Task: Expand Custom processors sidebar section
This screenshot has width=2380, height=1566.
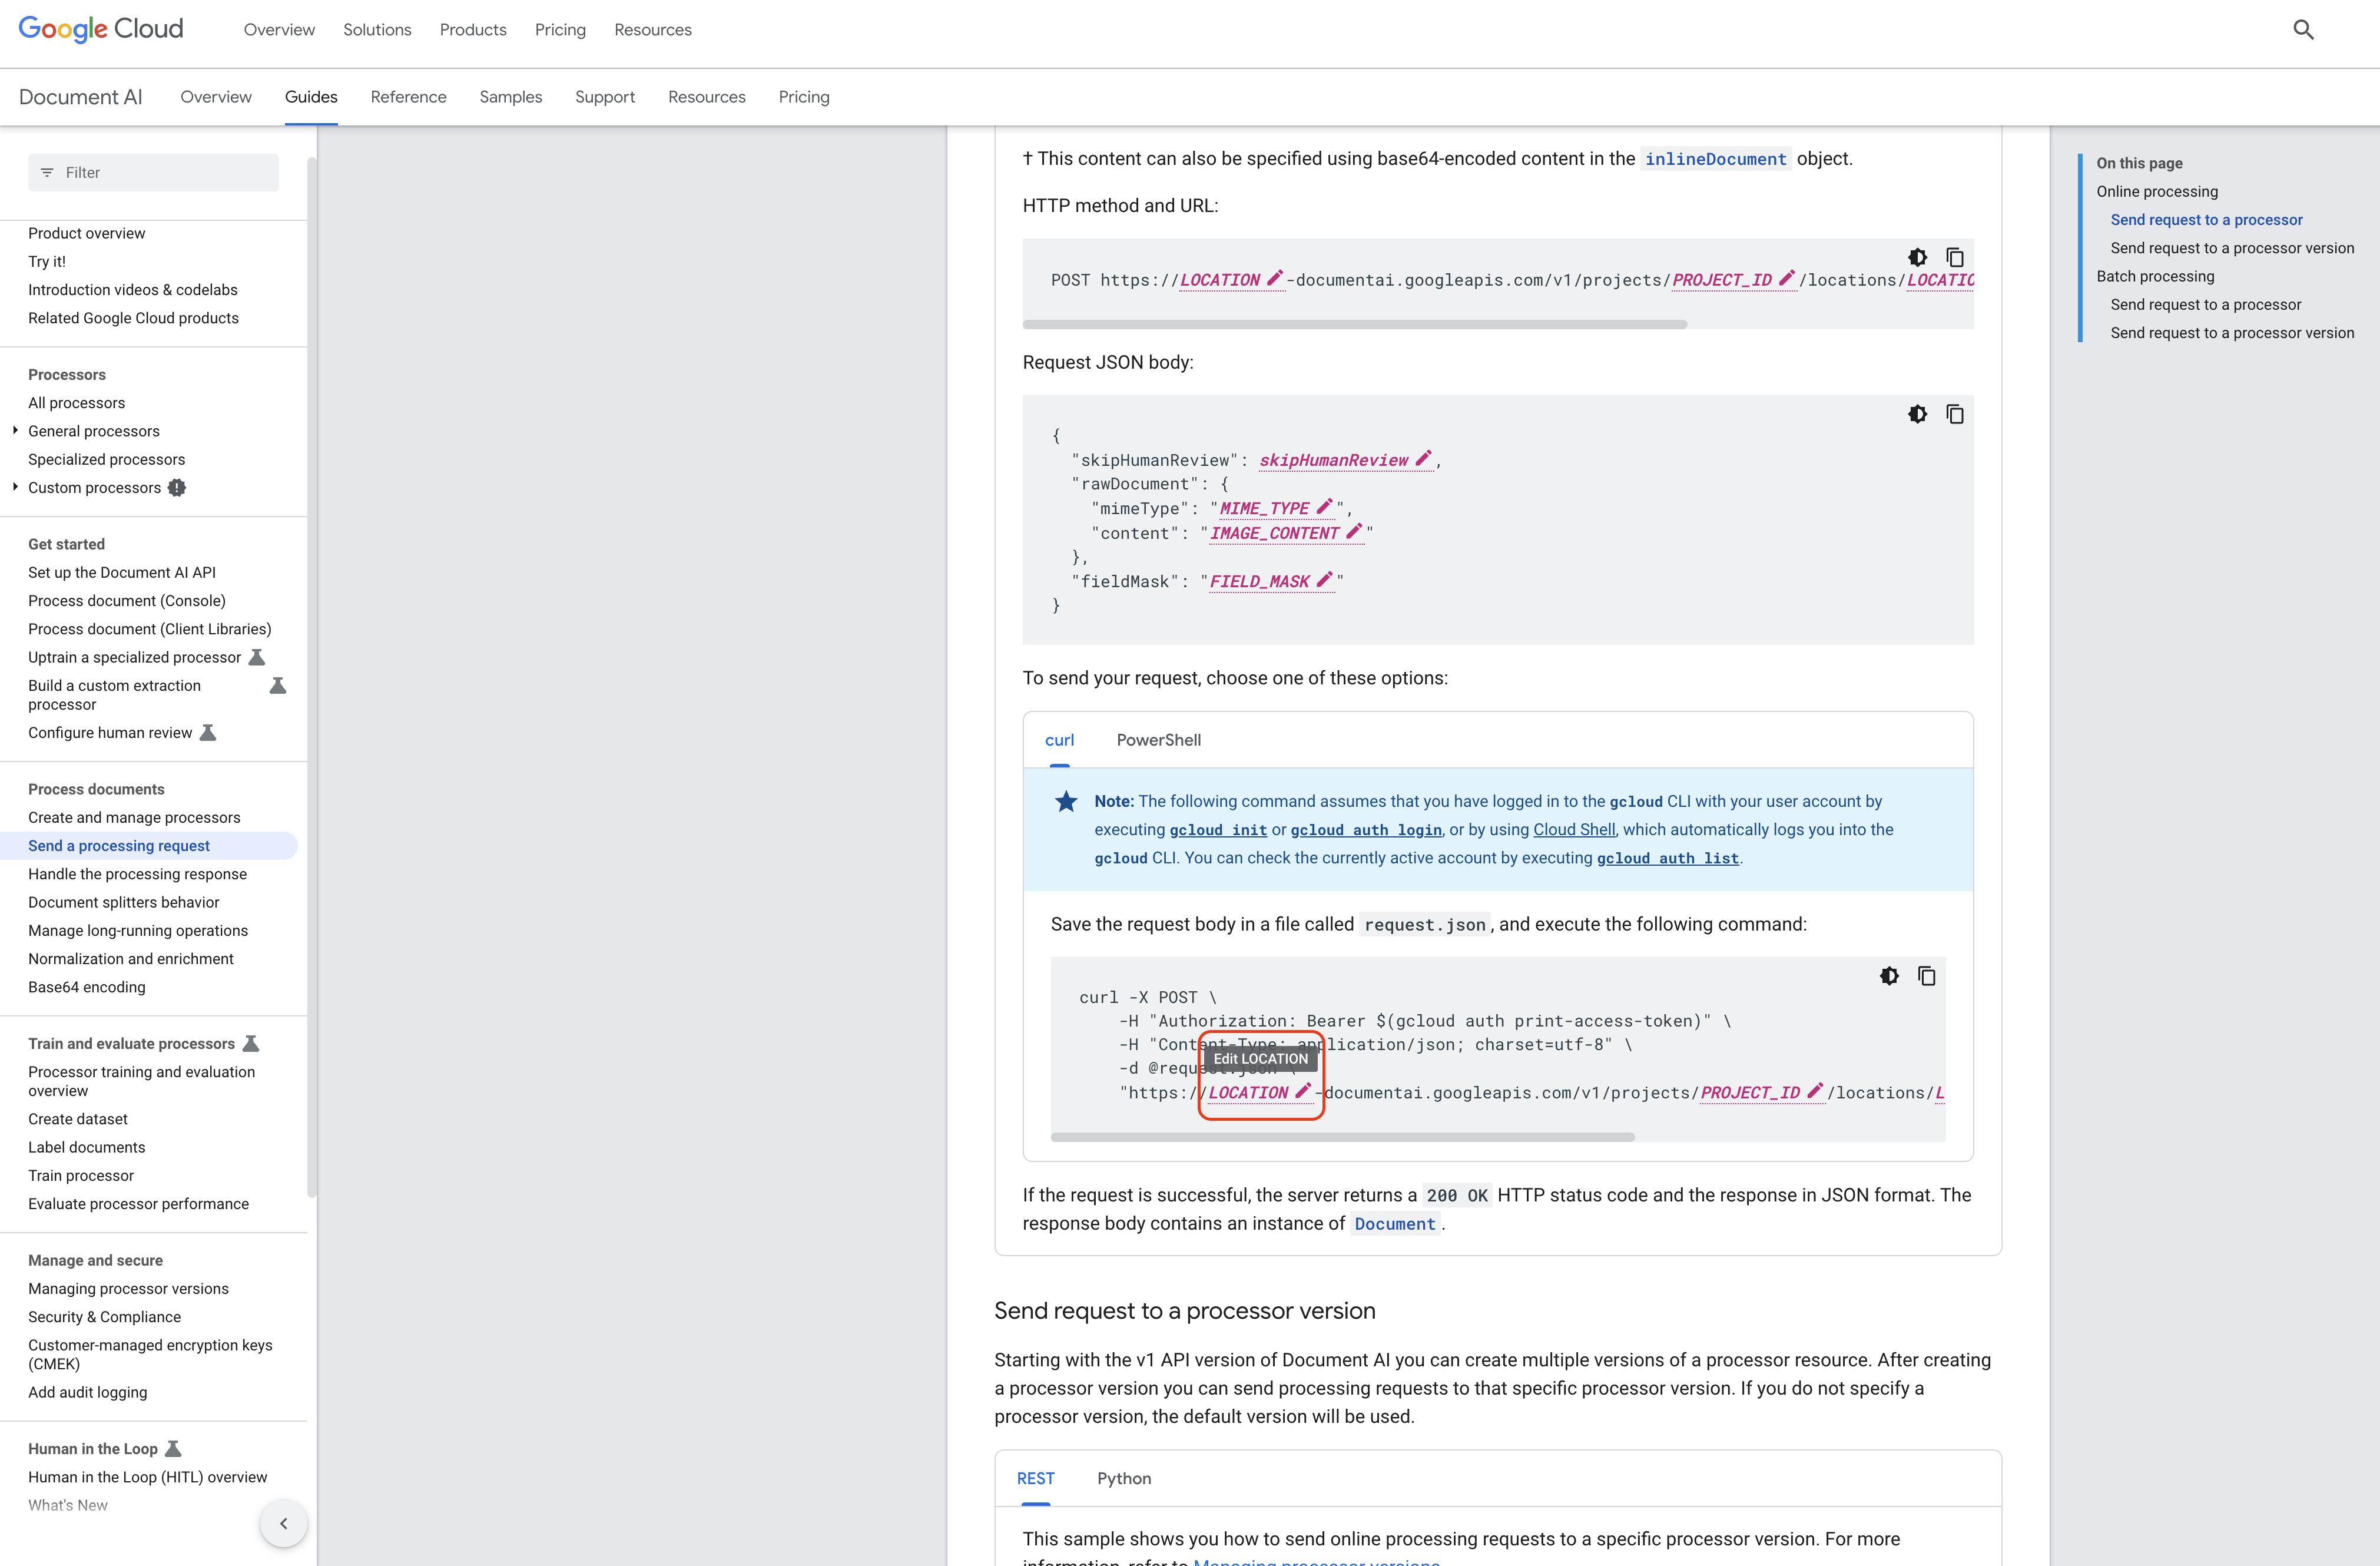Action: pos(15,487)
